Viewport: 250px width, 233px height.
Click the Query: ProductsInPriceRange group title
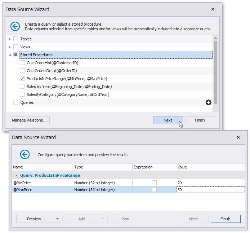pos(50,175)
